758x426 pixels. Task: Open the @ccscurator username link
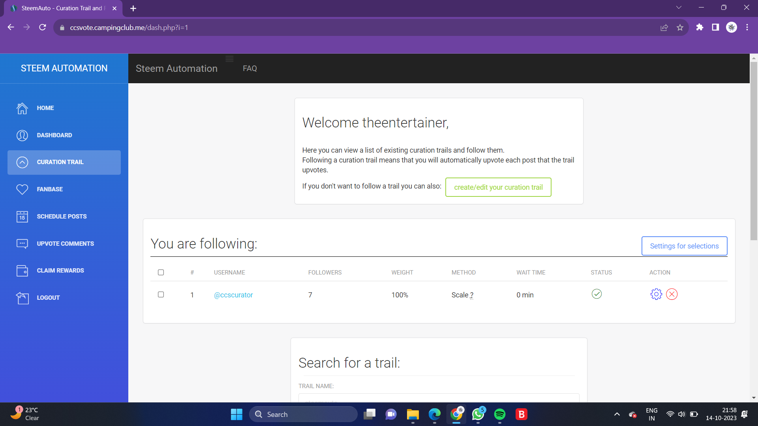point(233,295)
